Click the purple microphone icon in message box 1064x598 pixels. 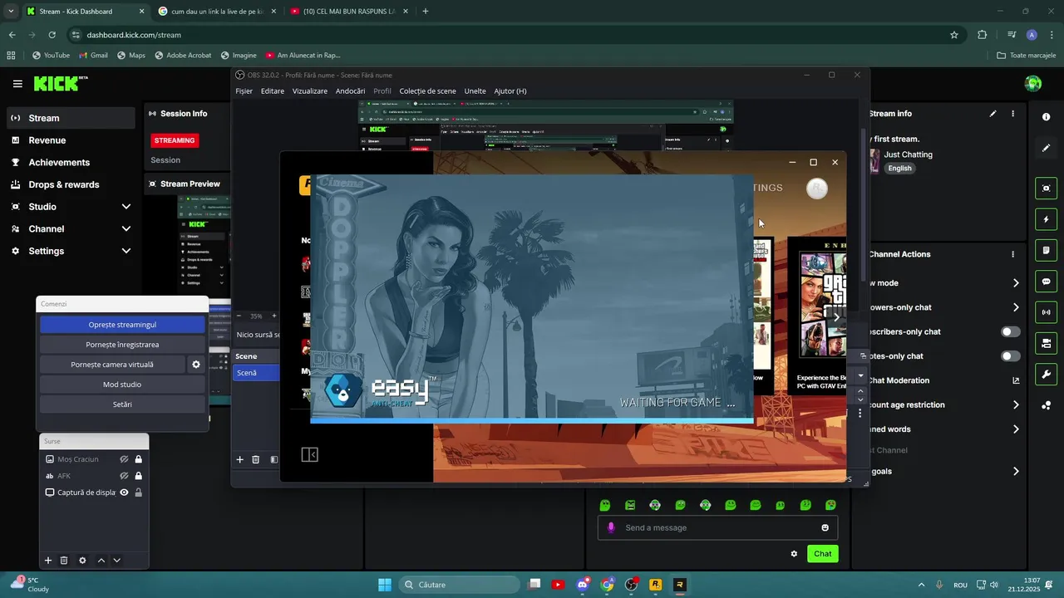(x=611, y=527)
